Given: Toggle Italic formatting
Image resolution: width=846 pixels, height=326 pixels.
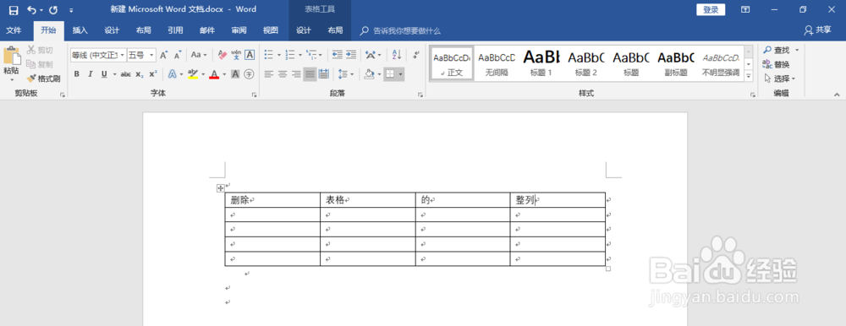Looking at the screenshot, I should tap(91, 73).
